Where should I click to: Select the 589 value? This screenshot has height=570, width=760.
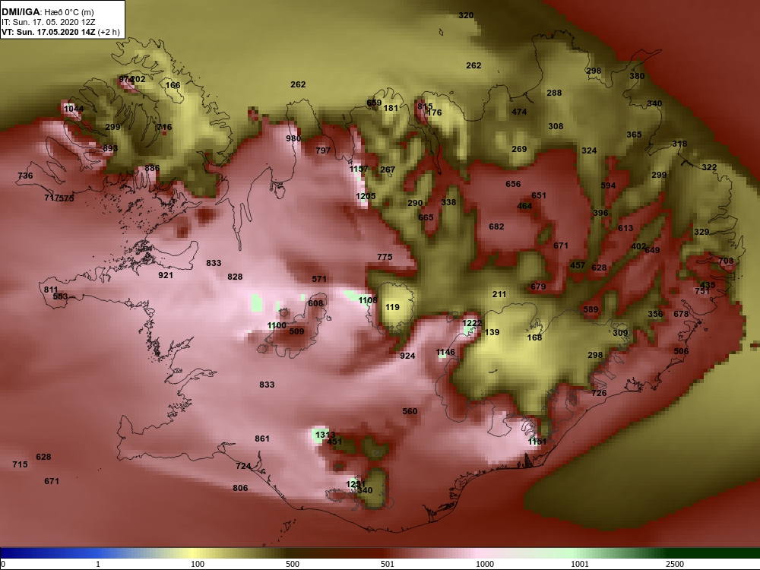(591, 309)
